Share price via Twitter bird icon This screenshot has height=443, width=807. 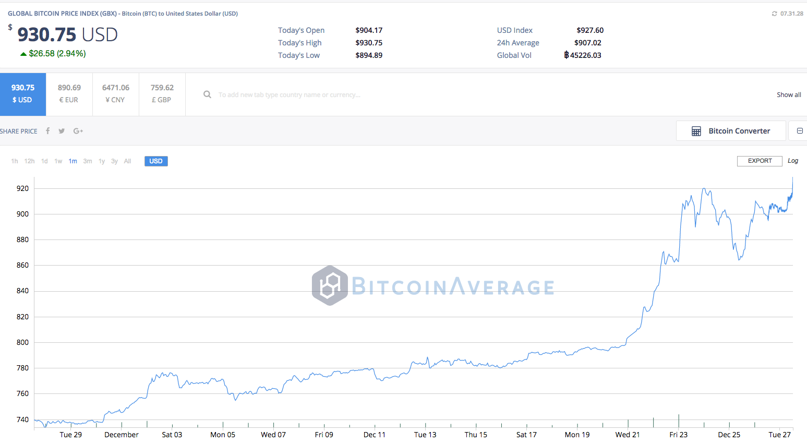(62, 131)
